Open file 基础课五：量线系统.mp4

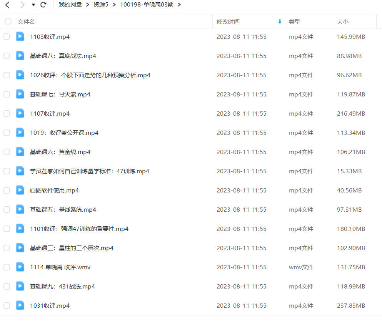point(63,210)
